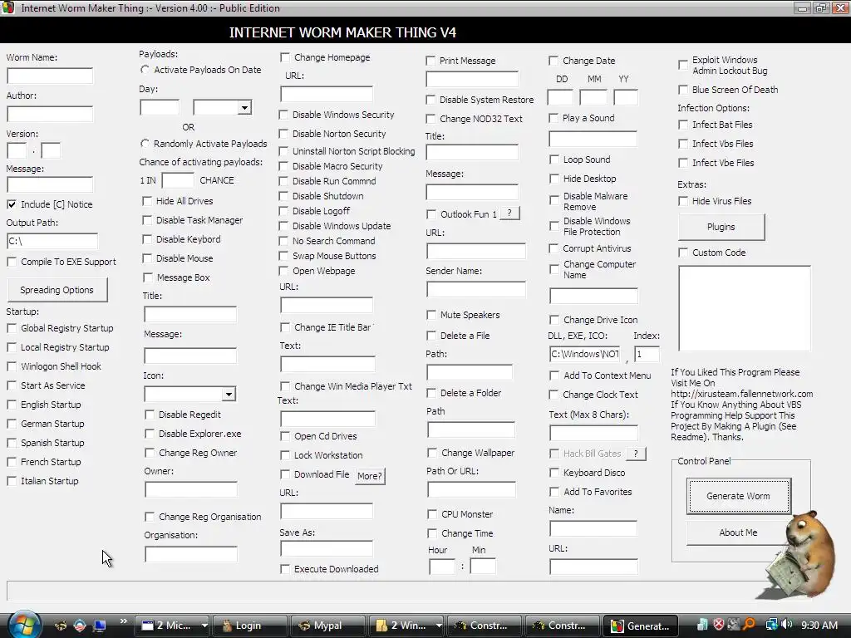The height and width of the screenshot is (638, 851).
Task: Click the Text (Max 8 Chars) field
Action: tap(593, 433)
